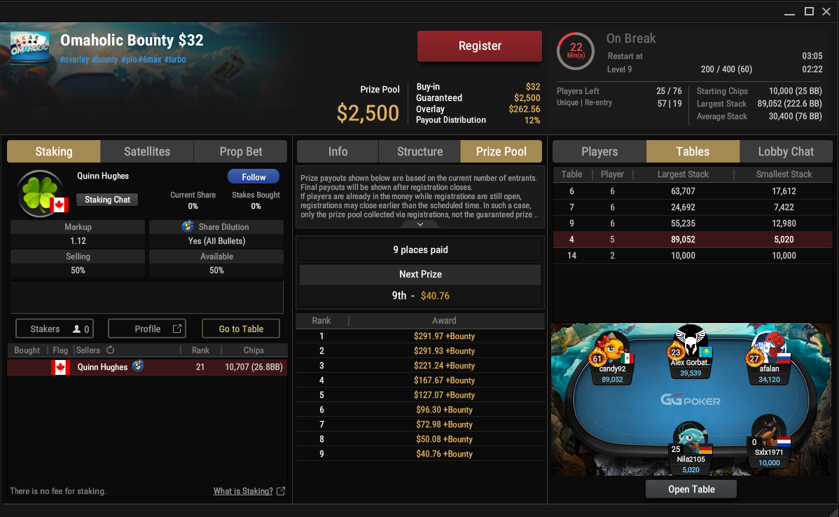Follow Quinn Hughes with the Follow button

click(254, 177)
